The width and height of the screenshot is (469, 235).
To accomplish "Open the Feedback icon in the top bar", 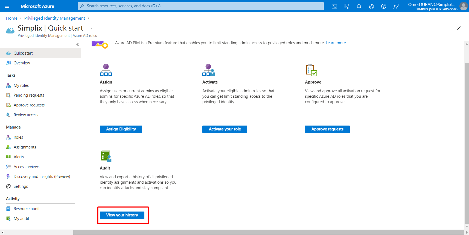I will [x=396, y=6].
